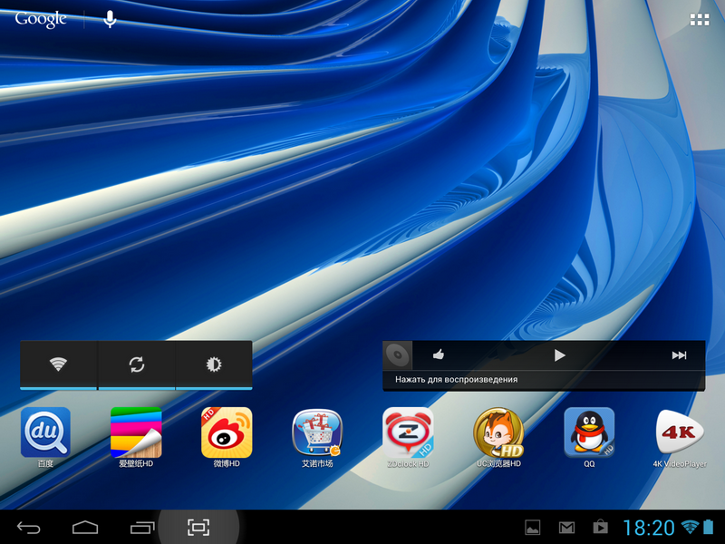Go back using navigation bar arrow
Screen dimensions: 725x544
click(x=29, y=528)
